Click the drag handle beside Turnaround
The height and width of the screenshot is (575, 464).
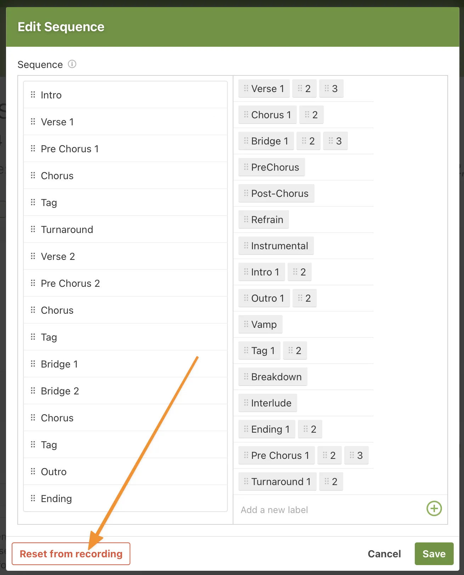33,229
